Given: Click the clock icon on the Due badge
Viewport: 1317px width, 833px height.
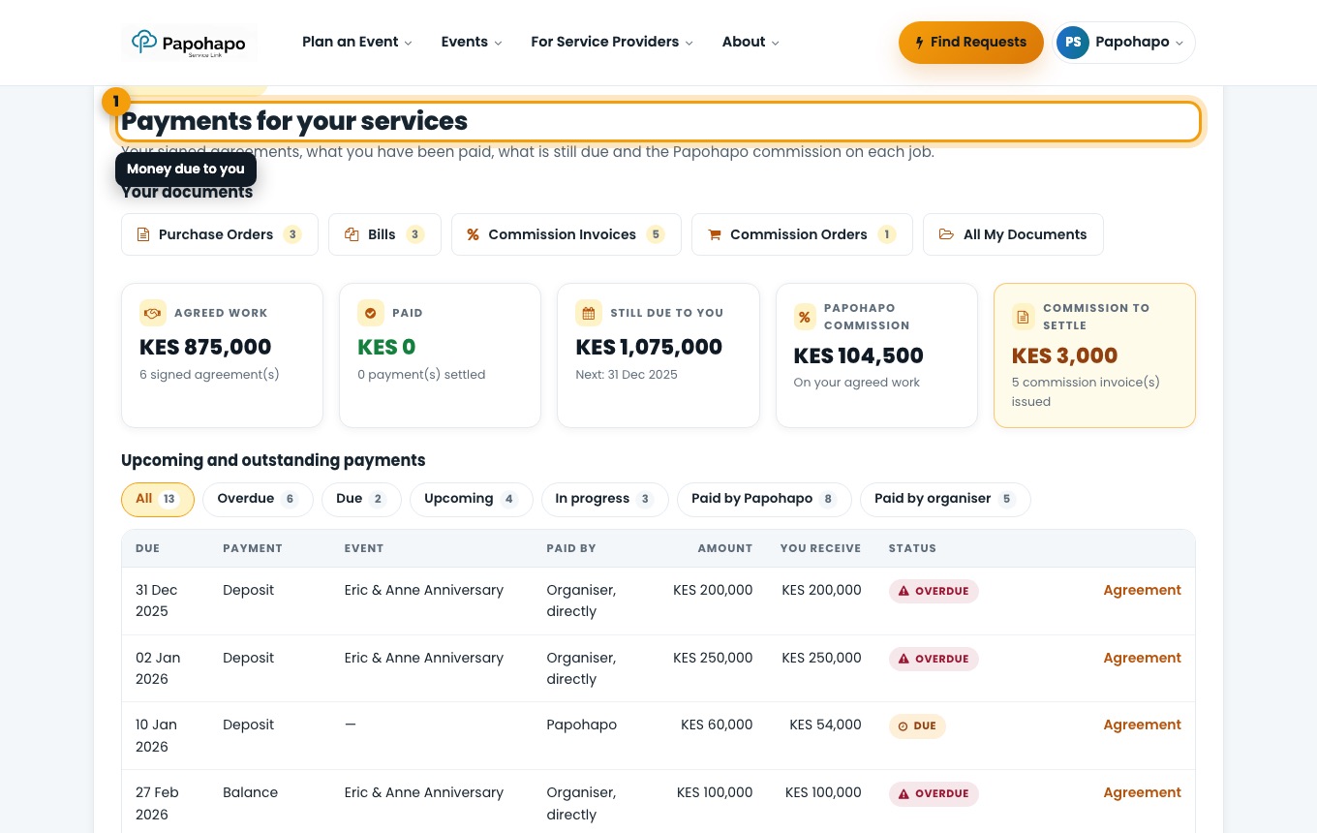Looking at the screenshot, I should point(904,725).
